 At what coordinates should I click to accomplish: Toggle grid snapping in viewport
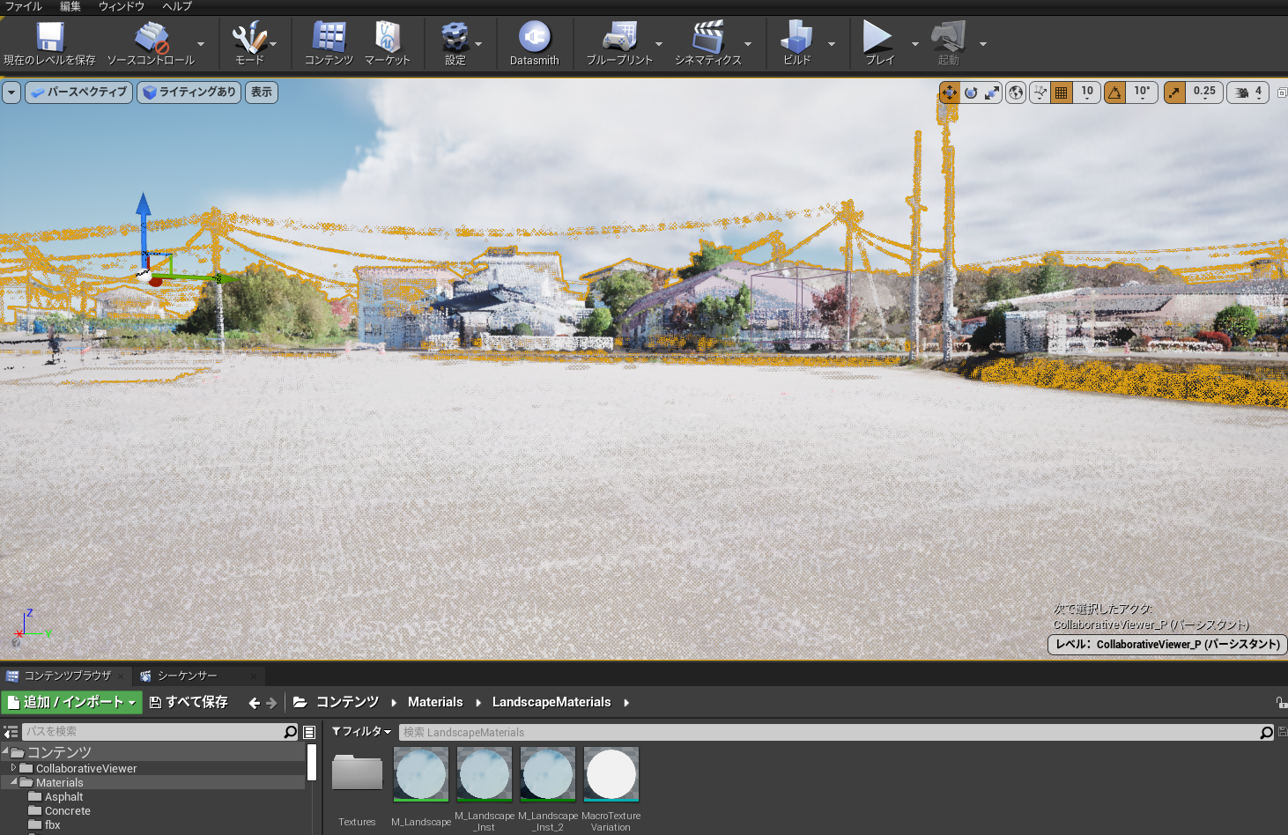(x=1062, y=92)
